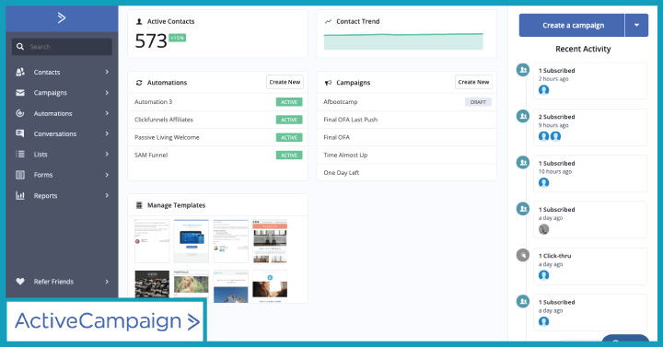Click the Lists icon in sidebar
This screenshot has height=347, width=663.
[20, 154]
